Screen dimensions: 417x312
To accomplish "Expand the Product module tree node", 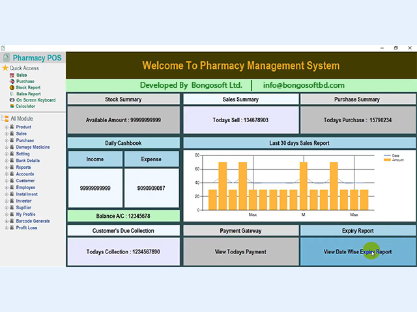I will click(7, 127).
